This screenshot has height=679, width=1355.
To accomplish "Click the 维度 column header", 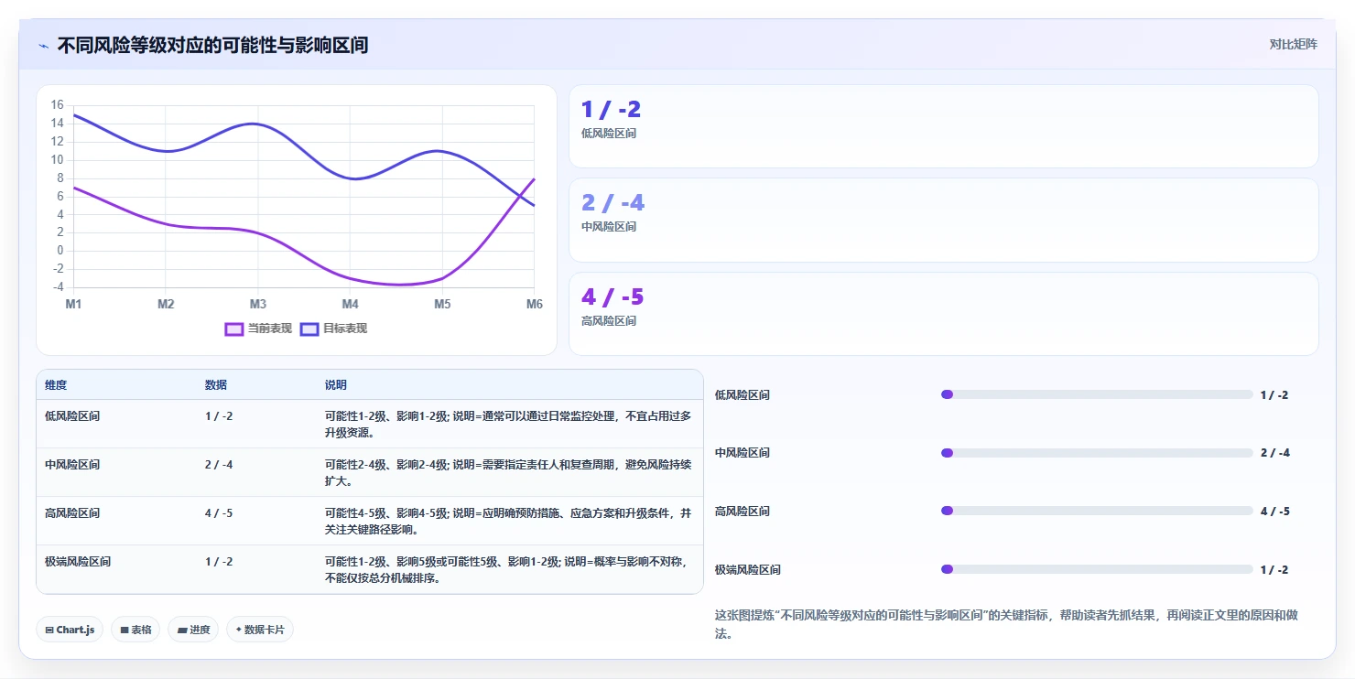I will pyautogui.click(x=56, y=385).
